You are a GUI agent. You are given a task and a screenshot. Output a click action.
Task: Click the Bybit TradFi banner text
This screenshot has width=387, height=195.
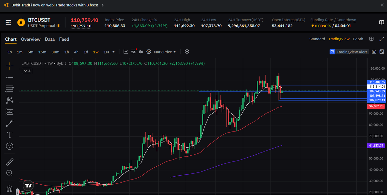pyautogui.click(x=55, y=5)
